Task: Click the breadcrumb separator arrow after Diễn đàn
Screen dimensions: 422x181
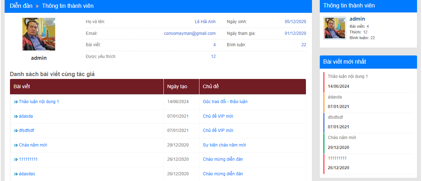Action: pos(37,6)
